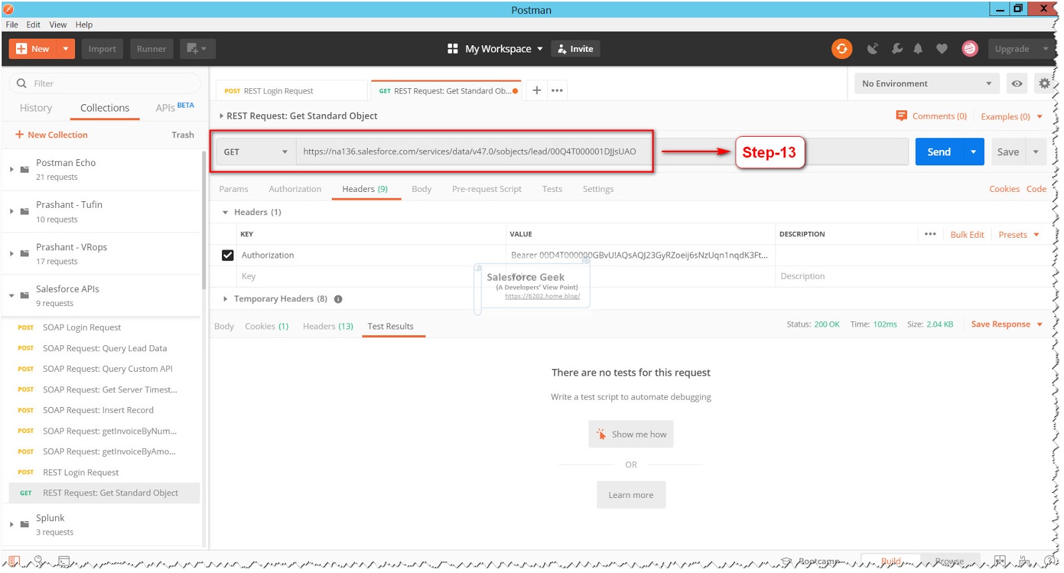
Task: Click the plus icon on New button
Action: tap(21, 48)
